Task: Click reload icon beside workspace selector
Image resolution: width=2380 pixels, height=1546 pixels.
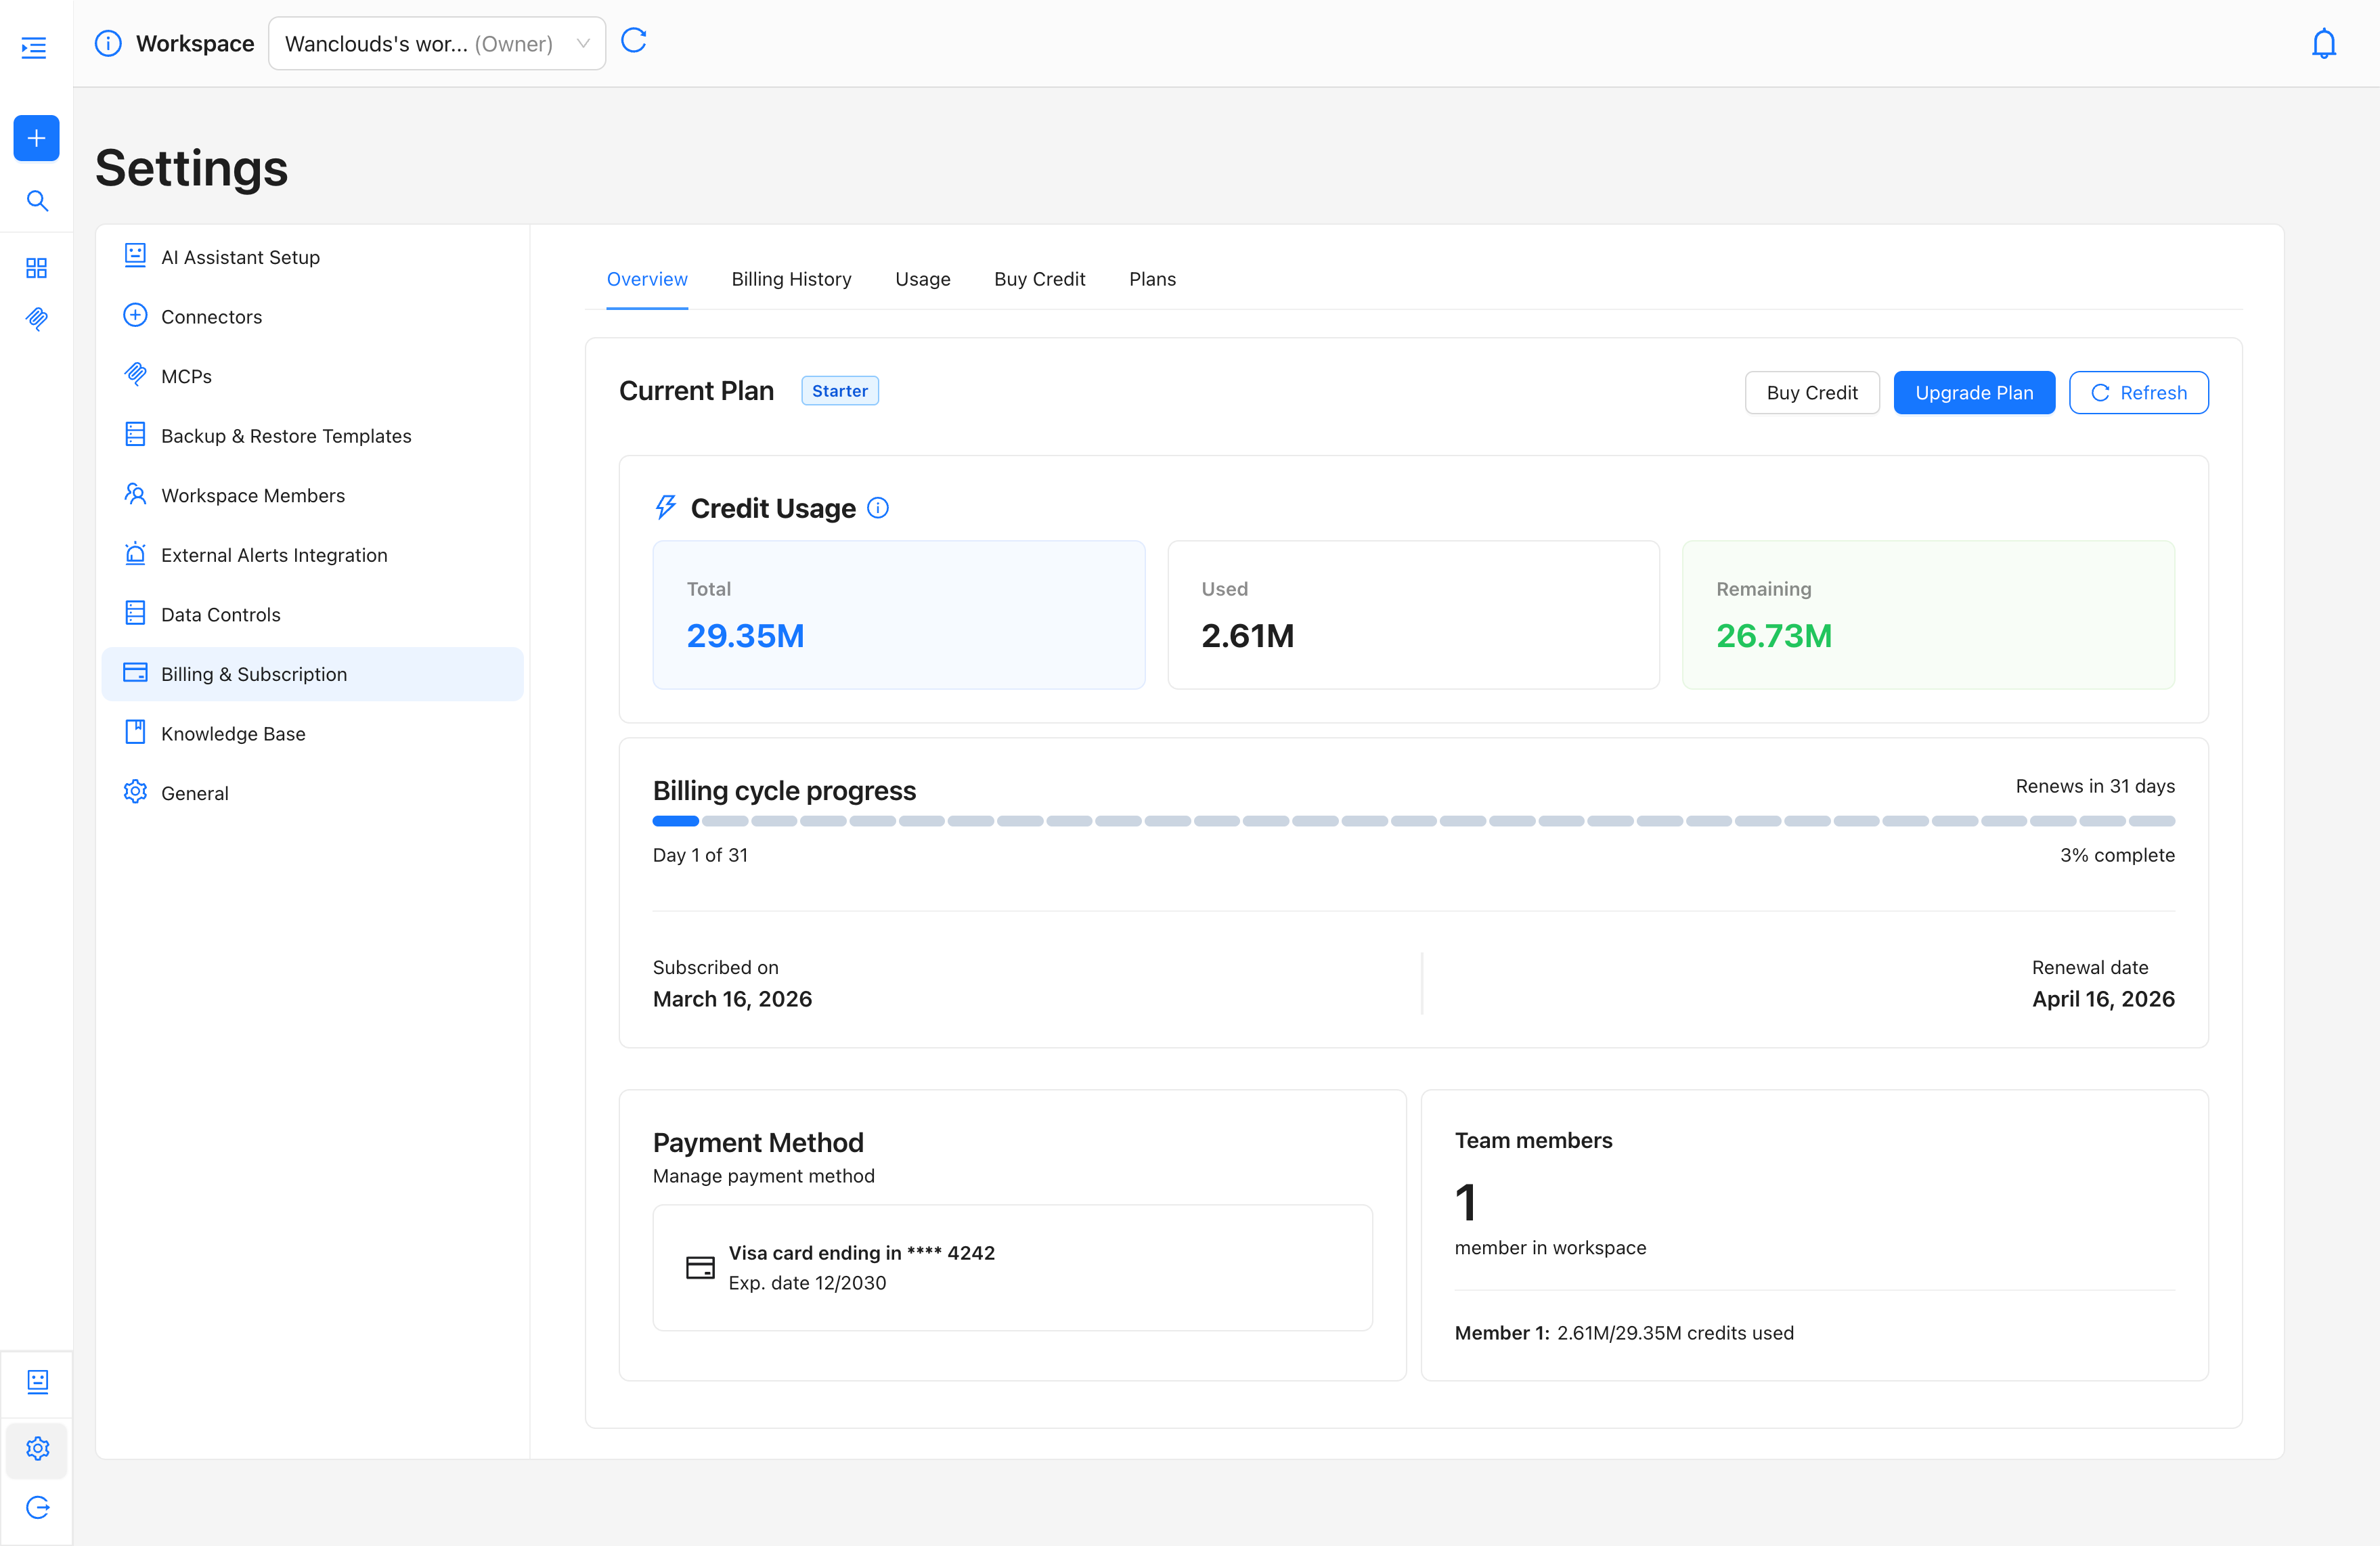Action: (x=634, y=41)
